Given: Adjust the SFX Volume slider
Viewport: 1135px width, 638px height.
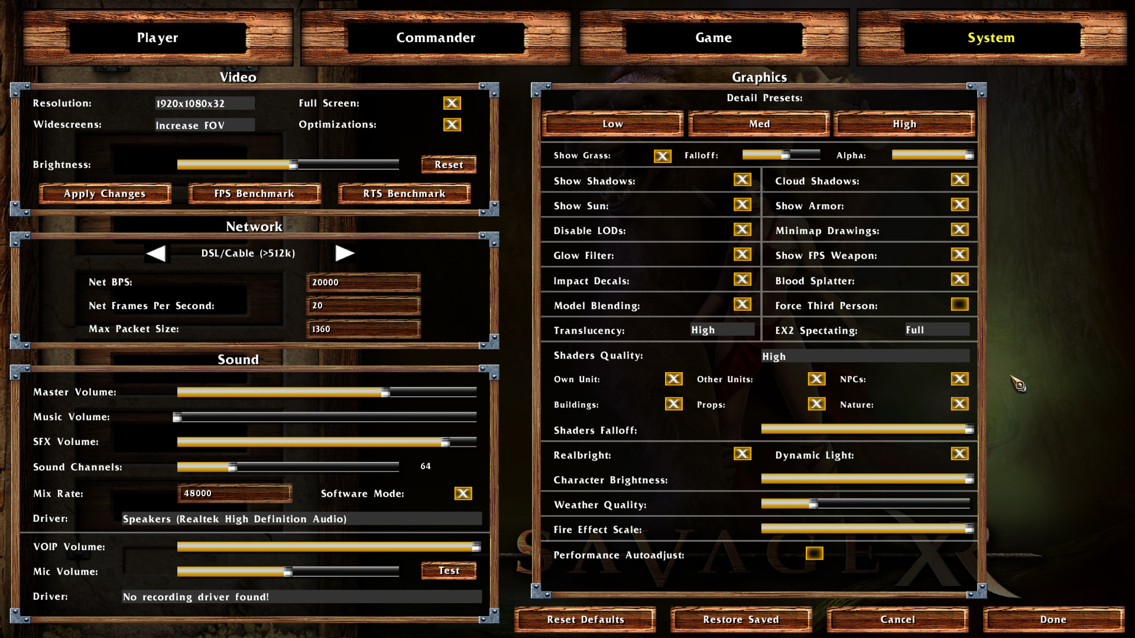Looking at the screenshot, I should click(327, 442).
